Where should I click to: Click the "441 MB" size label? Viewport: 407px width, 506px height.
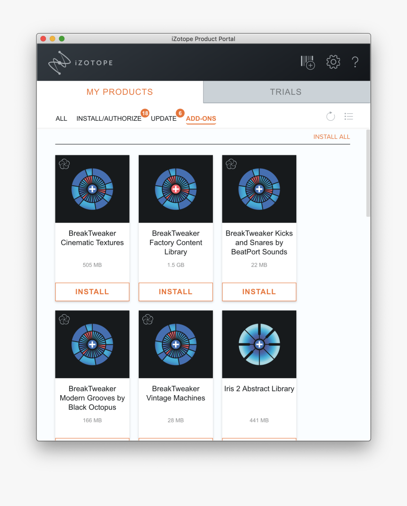pos(259,421)
